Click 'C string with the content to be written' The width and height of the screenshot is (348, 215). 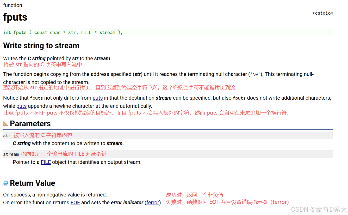click(68, 144)
